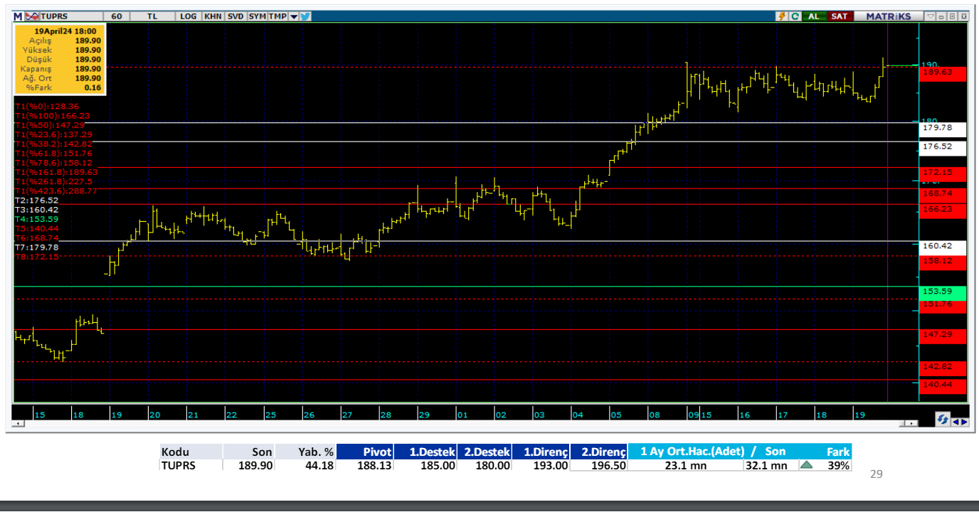The image size is (979, 517).
Task: Click the 1.Direnç value 193.00
Action: coord(551,465)
